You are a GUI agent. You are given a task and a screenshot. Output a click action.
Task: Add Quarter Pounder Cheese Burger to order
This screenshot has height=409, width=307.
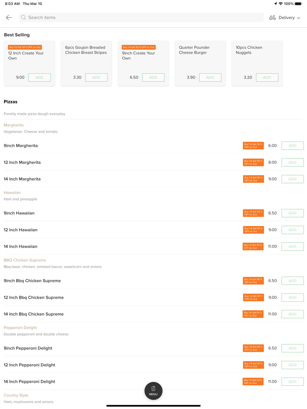pyautogui.click(x=210, y=78)
